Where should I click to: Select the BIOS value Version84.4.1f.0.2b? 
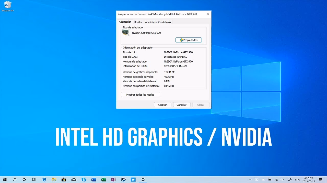[176, 66]
